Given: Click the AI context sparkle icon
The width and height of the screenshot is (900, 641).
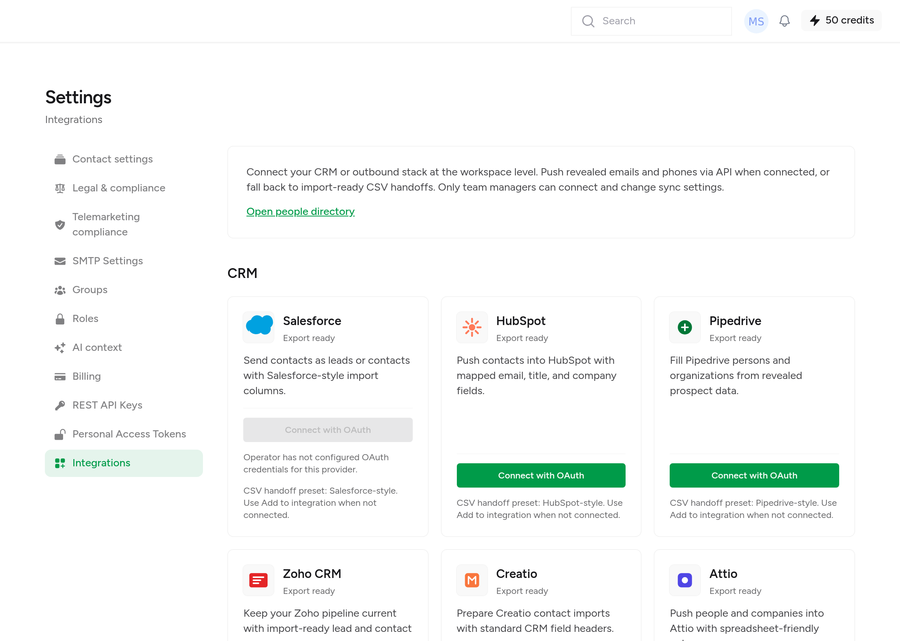Looking at the screenshot, I should coord(60,348).
